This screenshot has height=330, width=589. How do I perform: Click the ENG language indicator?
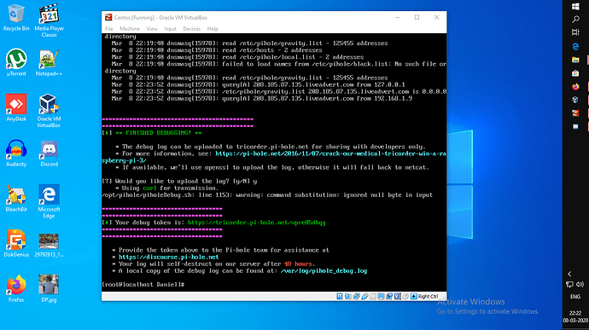pyautogui.click(x=575, y=297)
